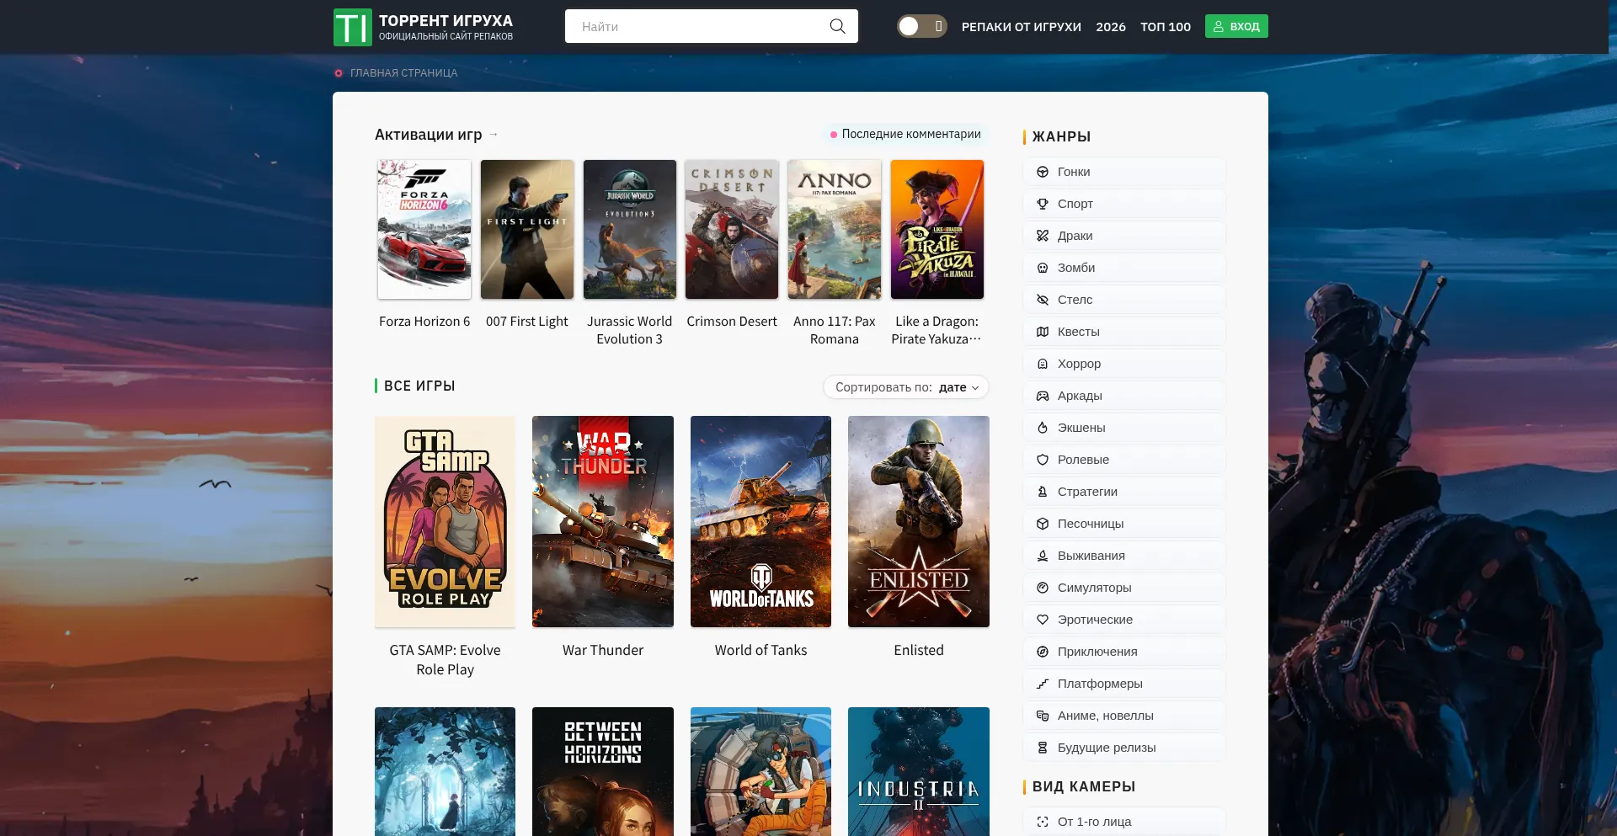
Task: Click the Crimson Desert title text
Action: click(732, 322)
